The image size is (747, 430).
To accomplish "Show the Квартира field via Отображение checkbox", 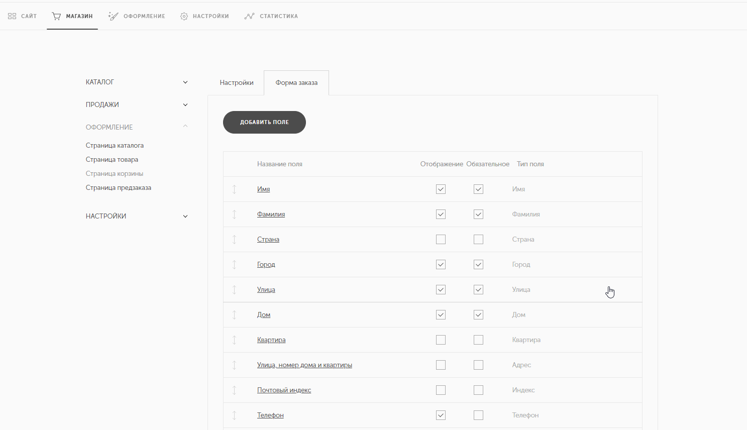I will pos(441,340).
